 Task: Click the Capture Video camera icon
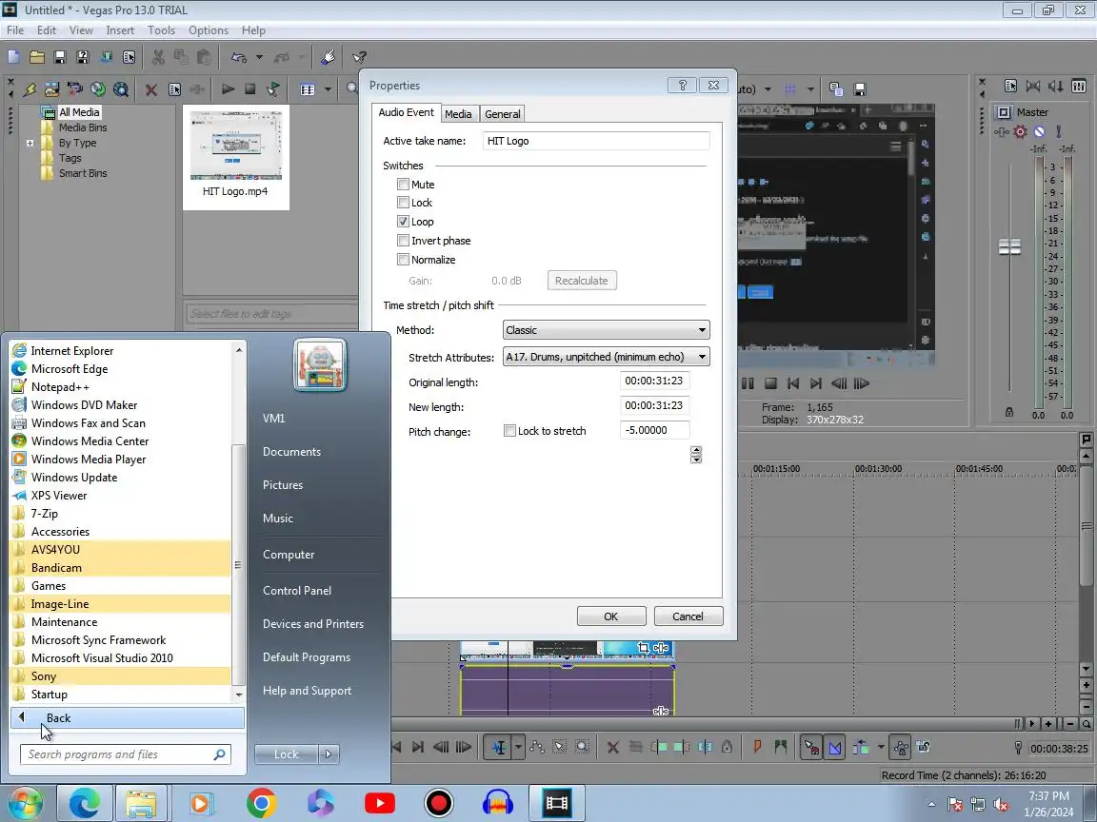coord(75,89)
